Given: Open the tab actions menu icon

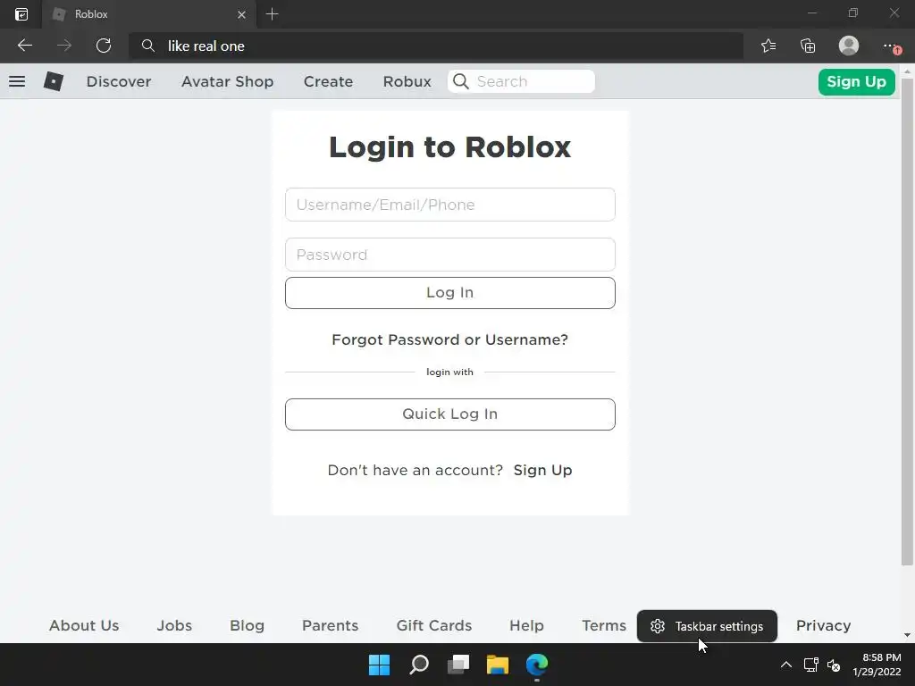Looking at the screenshot, I should pyautogui.click(x=21, y=14).
